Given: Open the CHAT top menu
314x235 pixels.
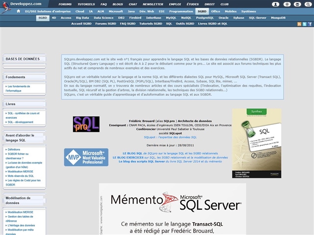Looking at the screenshot, I should 133,4.
